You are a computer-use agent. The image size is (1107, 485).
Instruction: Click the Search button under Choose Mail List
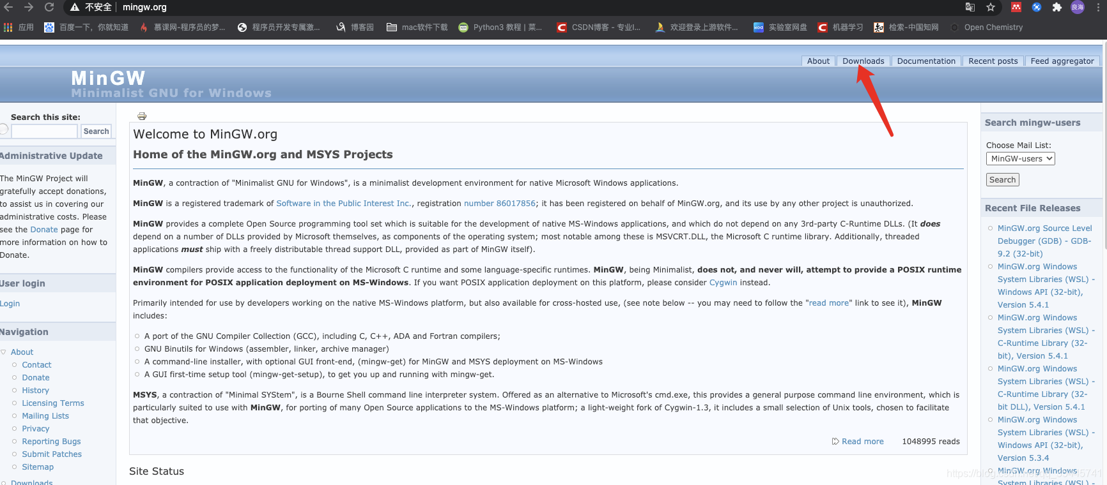click(x=1002, y=180)
